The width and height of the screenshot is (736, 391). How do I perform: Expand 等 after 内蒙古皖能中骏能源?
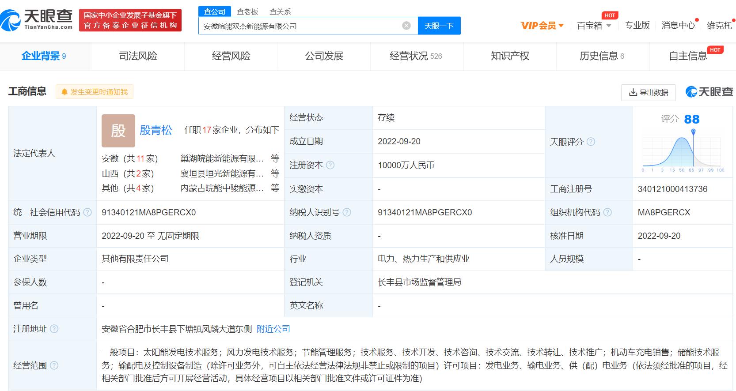point(275,188)
